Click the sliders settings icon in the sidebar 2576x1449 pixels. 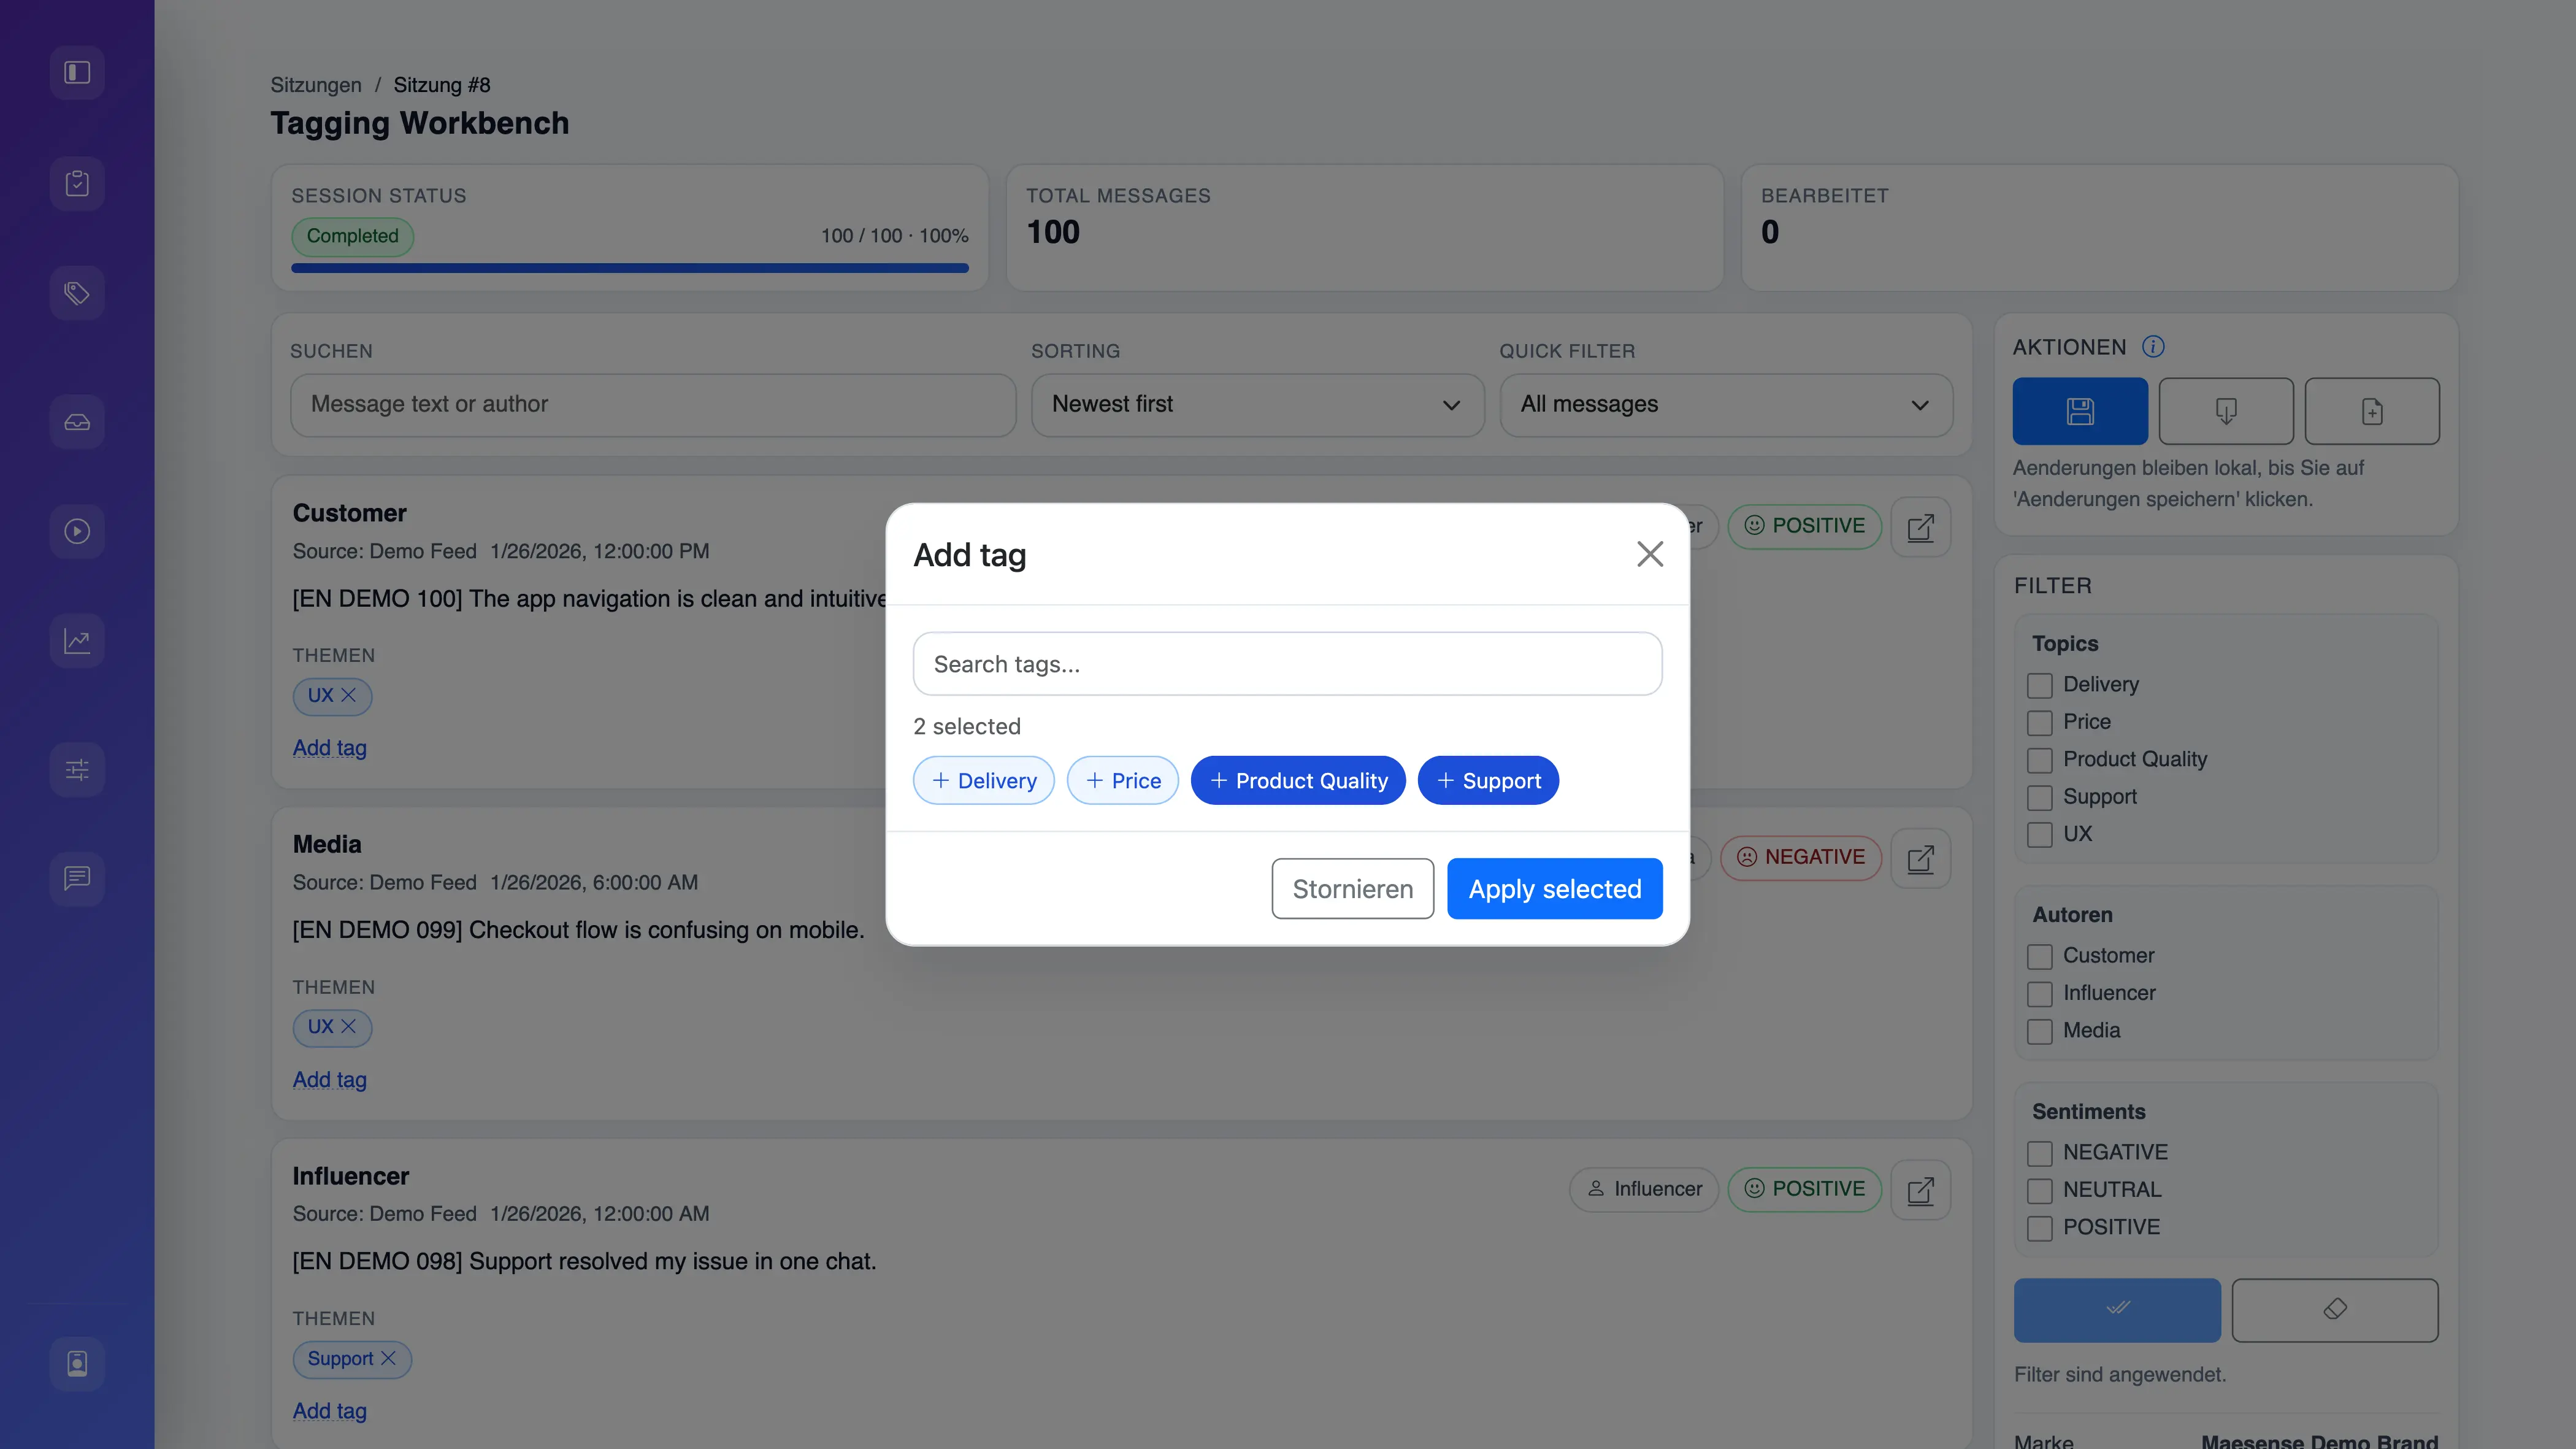[77, 769]
